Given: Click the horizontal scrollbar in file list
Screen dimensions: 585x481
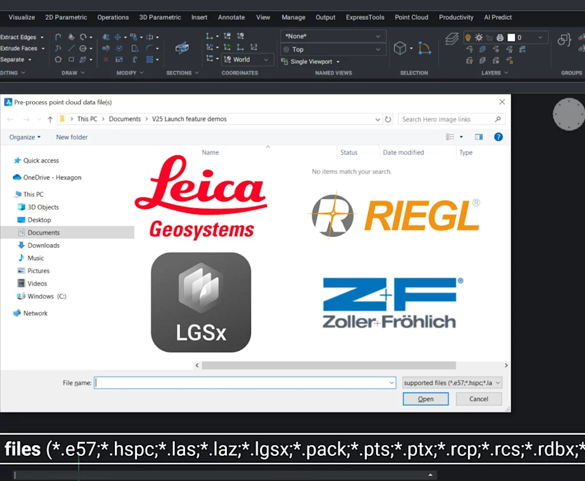Looking at the screenshot, I should (x=328, y=365).
